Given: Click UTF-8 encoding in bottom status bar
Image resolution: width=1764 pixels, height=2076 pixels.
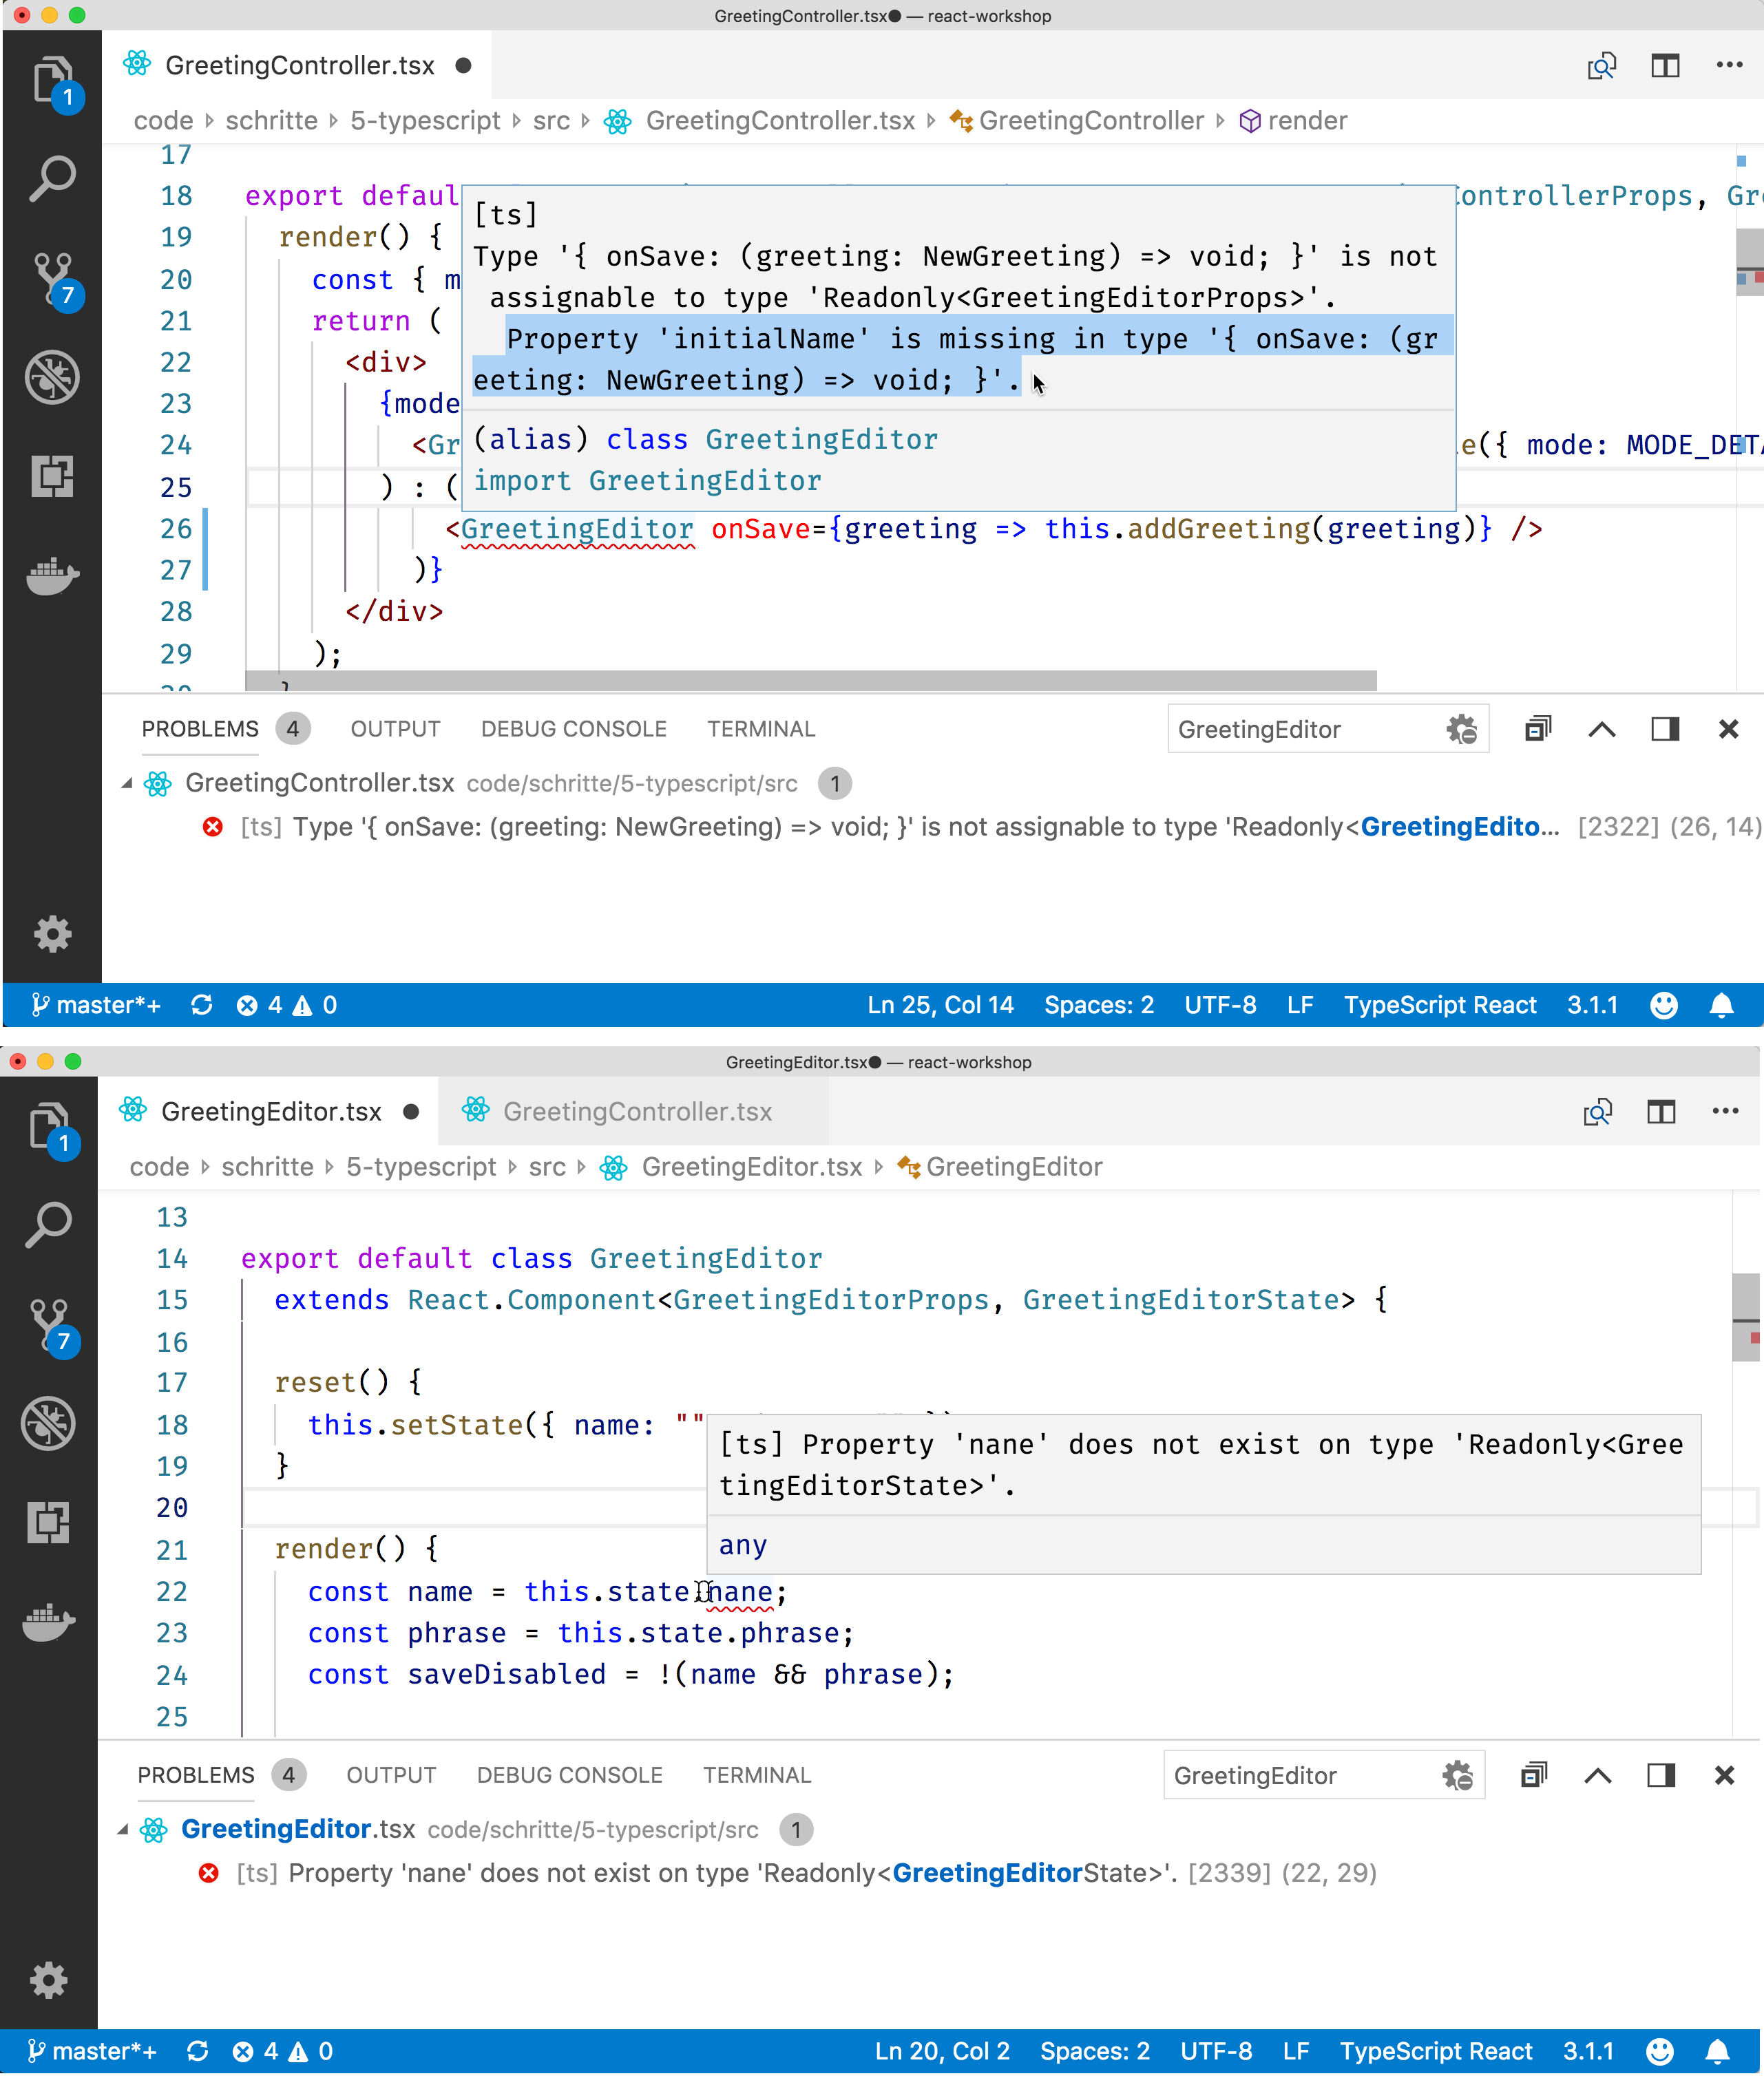Looking at the screenshot, I should (x=1216, y=2051).
